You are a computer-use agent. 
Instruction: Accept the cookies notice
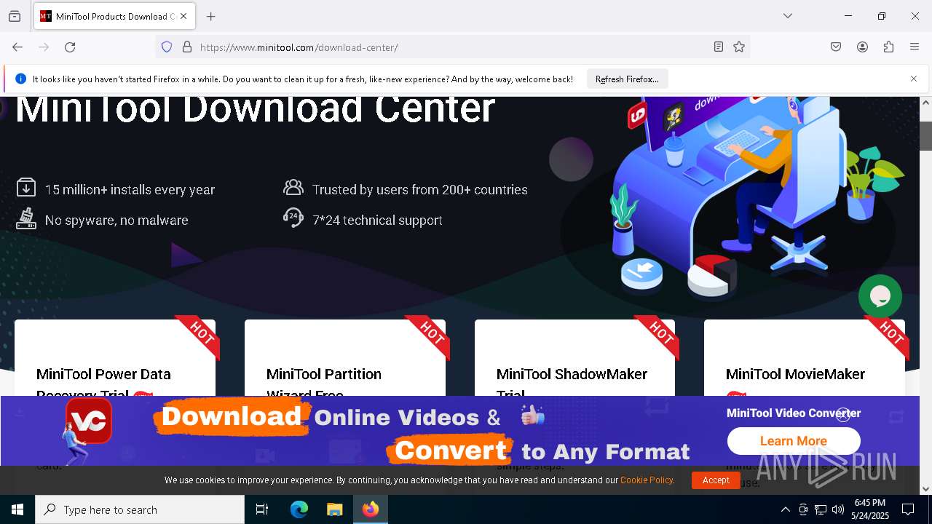tap(716, 480)
